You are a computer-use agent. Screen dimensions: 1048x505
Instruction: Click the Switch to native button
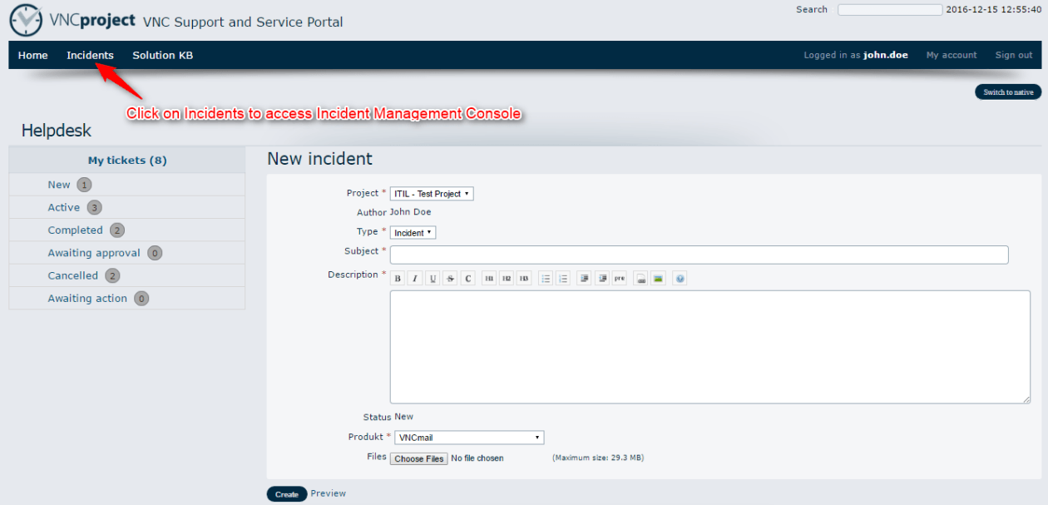click(1008, 92)
